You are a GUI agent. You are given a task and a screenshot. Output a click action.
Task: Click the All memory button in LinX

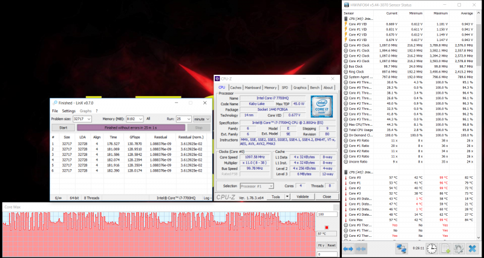(x=148, y=118)
